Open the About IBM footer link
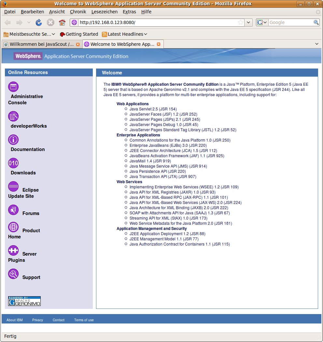 (x=15, y=320)
